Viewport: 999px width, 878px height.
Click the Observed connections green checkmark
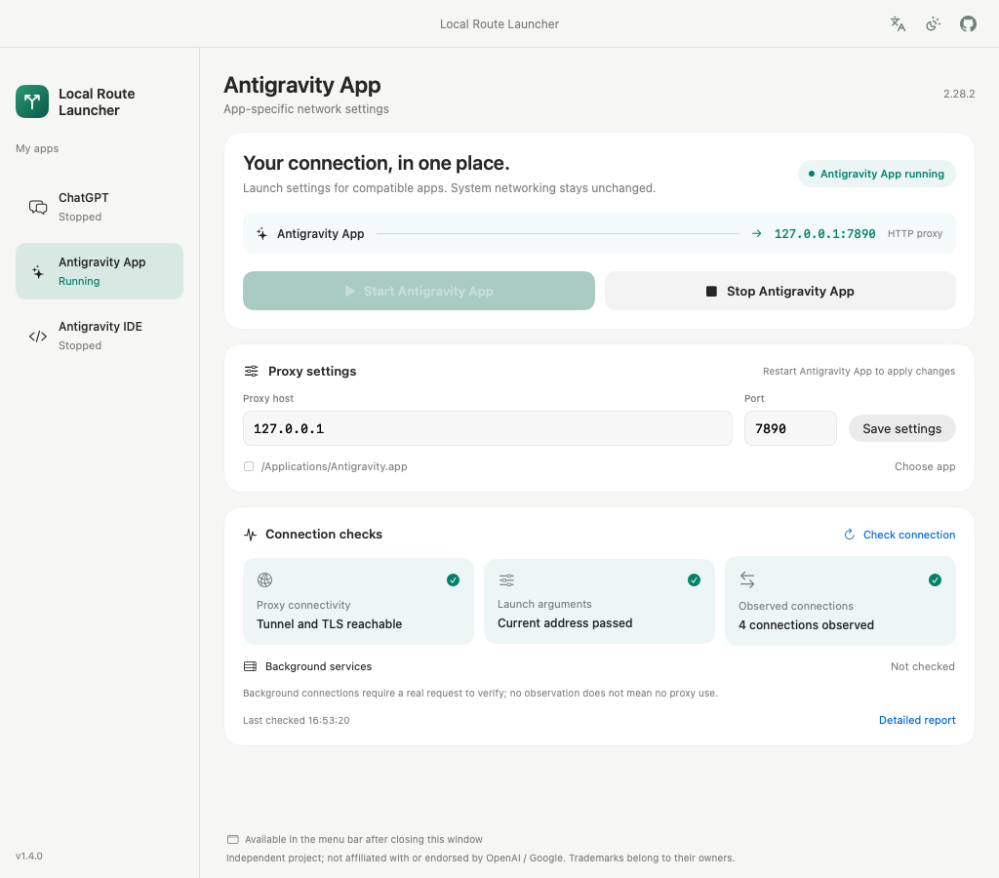pyautogui.click(x=935, y=579)
